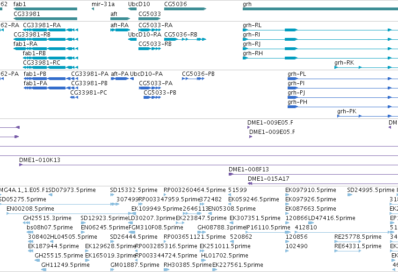
Task: Click the grh-RI transcript label
Action: pyautogui.click(x=251, y=35)
